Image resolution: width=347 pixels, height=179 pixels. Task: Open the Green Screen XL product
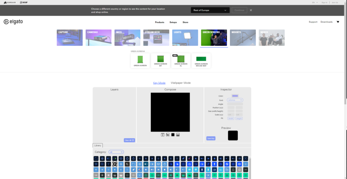tap(181, 61)
